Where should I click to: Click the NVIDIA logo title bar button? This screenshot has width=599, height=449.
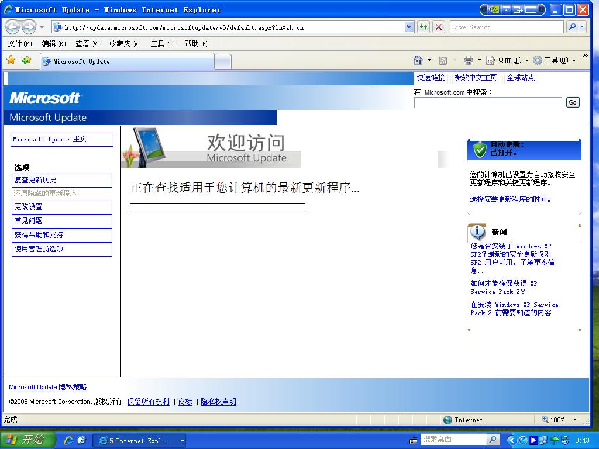click(494, 10)
